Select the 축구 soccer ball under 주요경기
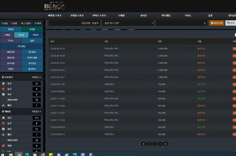The image size is (236, 156). point(3,84)
